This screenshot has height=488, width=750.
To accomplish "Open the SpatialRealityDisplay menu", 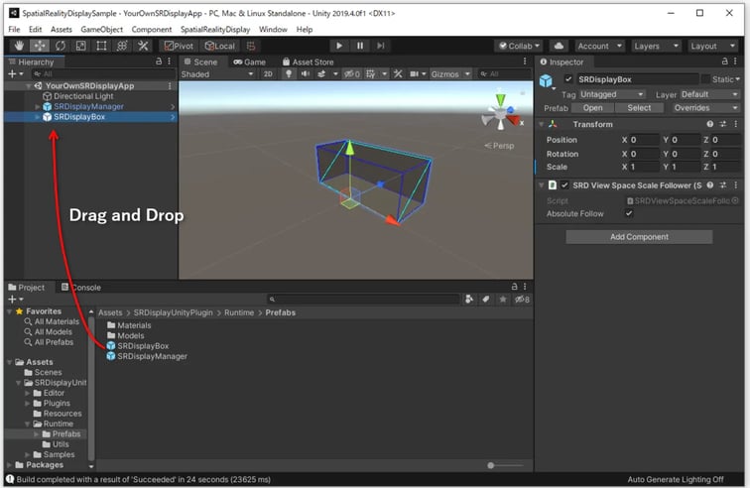I will [215, 30].
